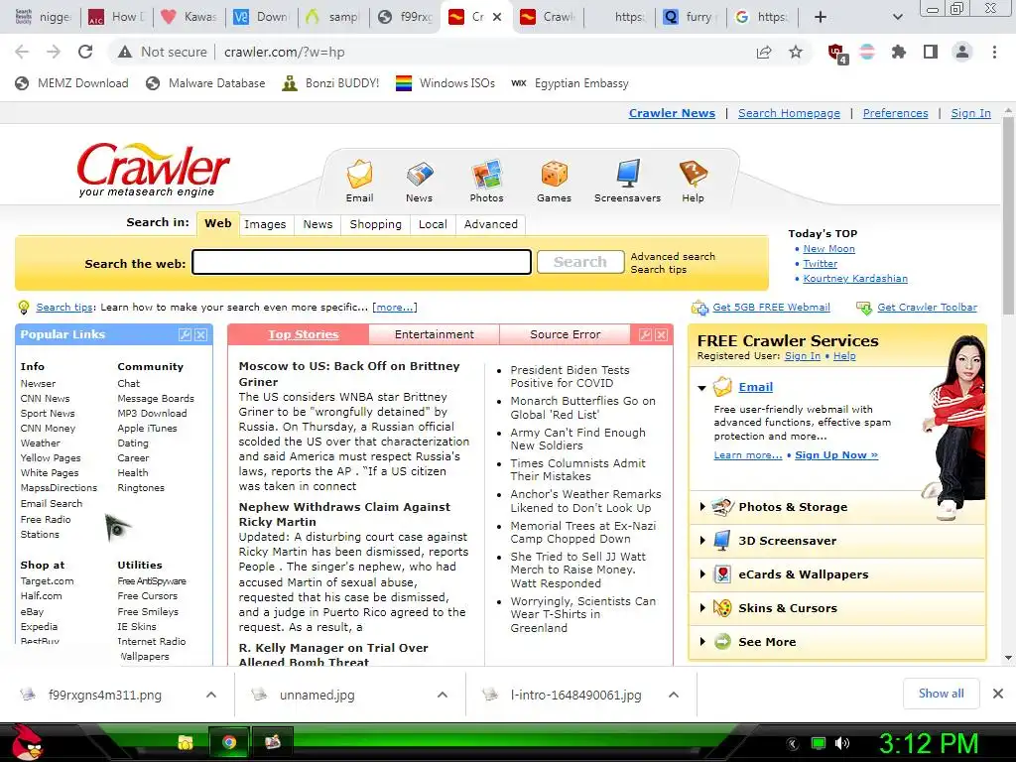
Task: Click the Search the web input field
Action: [x=361, y=262]
